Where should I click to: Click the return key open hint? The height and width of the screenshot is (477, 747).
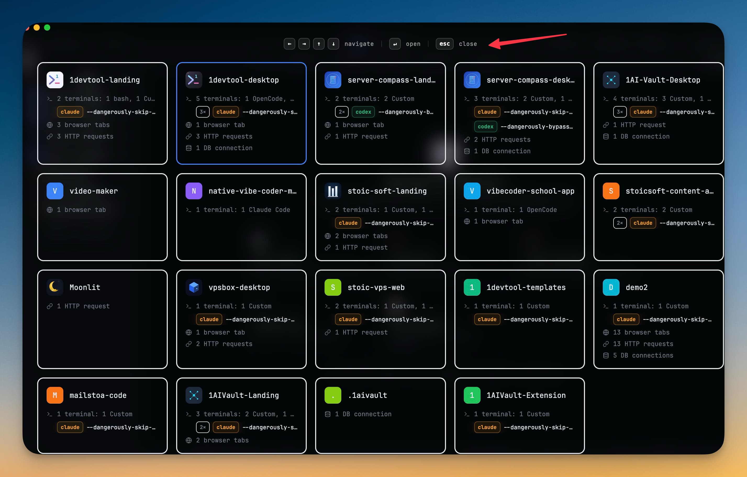pyautogui.click(x=395, y=44)
